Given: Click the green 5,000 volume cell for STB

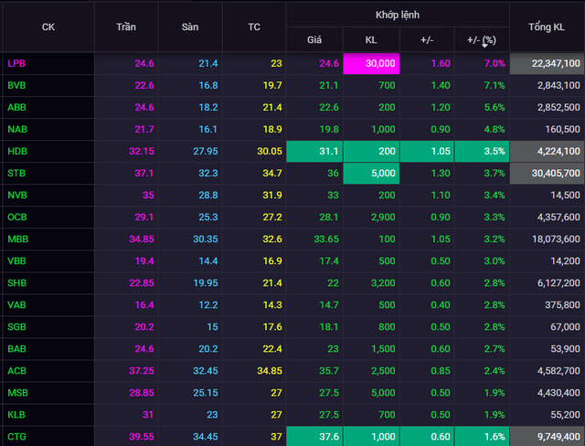Looking at the screenshot, I should tap(371, 174).
